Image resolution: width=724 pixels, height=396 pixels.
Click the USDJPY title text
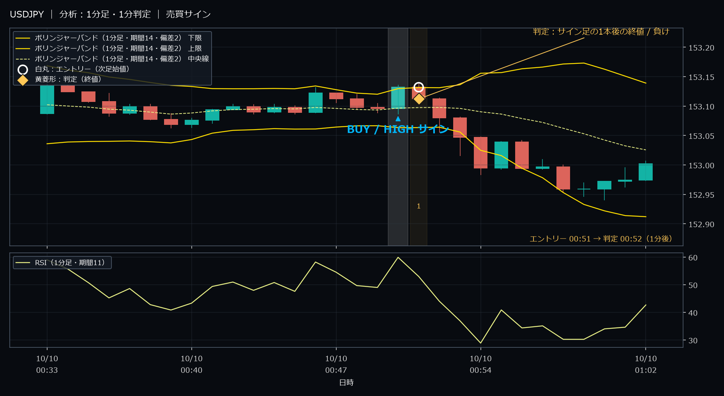(x=27, y=14)
